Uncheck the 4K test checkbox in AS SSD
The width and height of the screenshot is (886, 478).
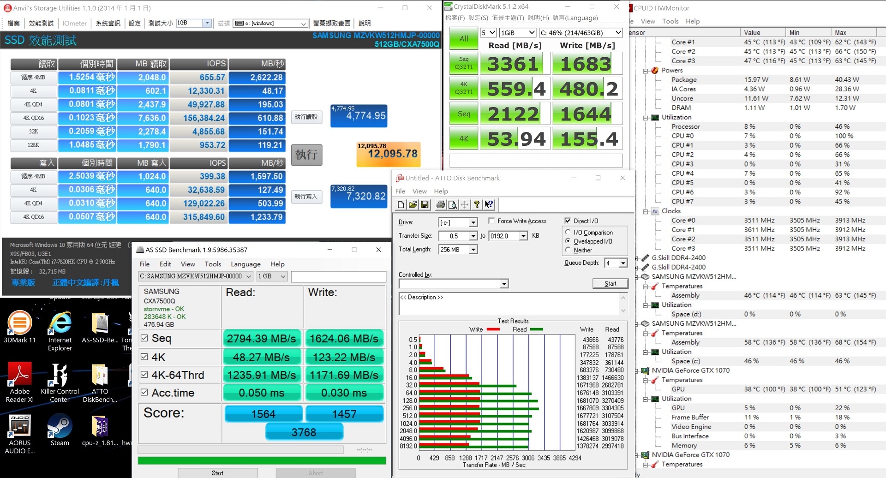click(x=144, y=357)
